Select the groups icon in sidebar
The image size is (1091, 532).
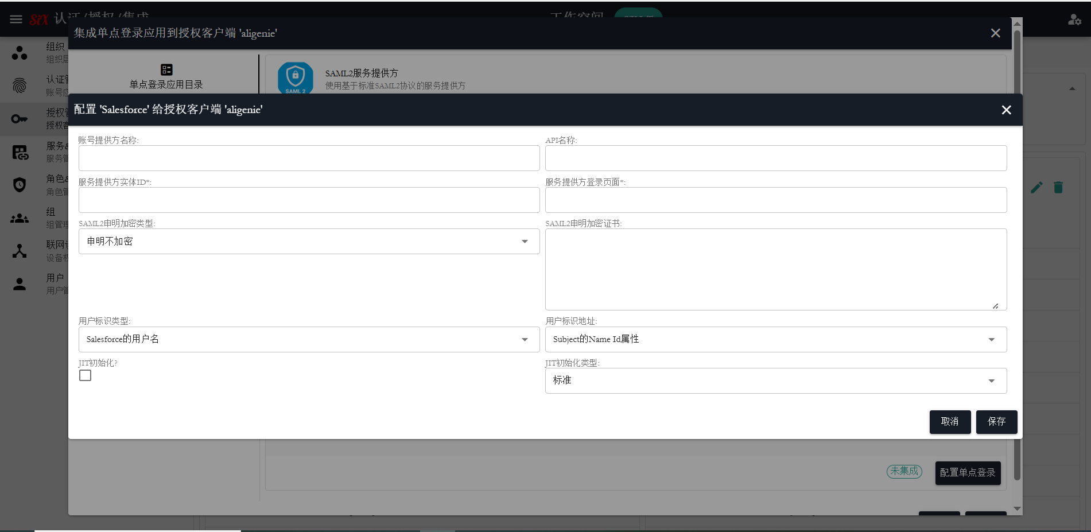[20, 218]
